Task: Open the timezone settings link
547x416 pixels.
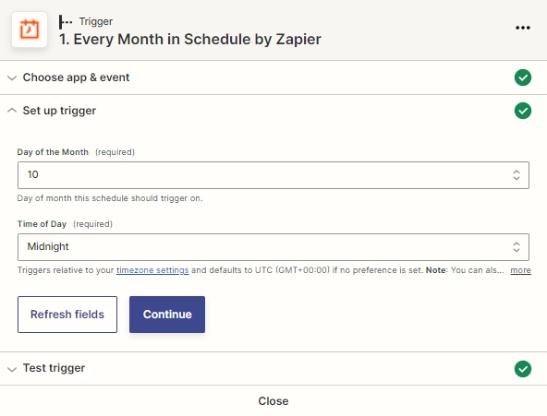Action: point(152,270)
